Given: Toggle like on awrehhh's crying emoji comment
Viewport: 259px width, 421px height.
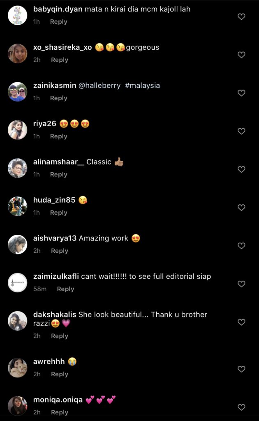Looking at the screenshot, I should click(x=242, y=369).
